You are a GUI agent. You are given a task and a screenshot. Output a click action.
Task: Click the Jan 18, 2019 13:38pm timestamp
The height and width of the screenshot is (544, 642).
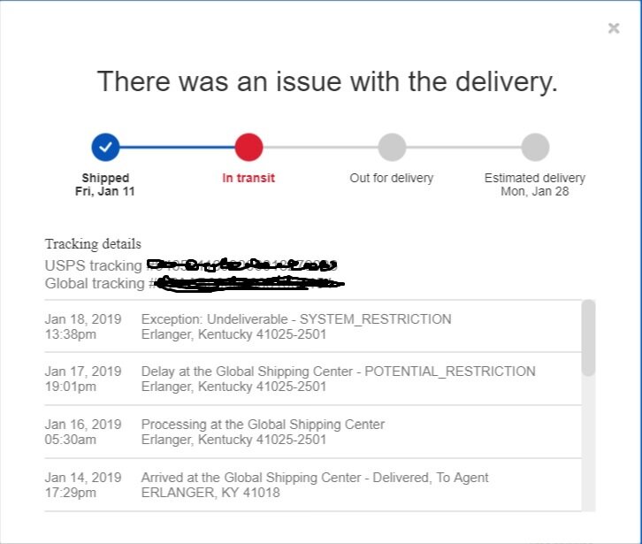(x=83, y=326)
